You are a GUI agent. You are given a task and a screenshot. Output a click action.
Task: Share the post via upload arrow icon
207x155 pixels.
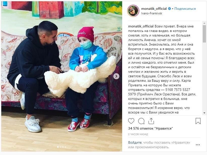[x=151, y=121]
